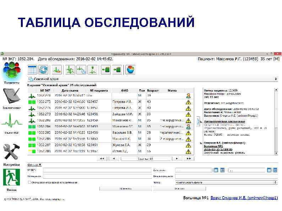
Task: Click the ECG with orange marker toolbar icon
Action: pyautogui.click(x=57, y=70)
